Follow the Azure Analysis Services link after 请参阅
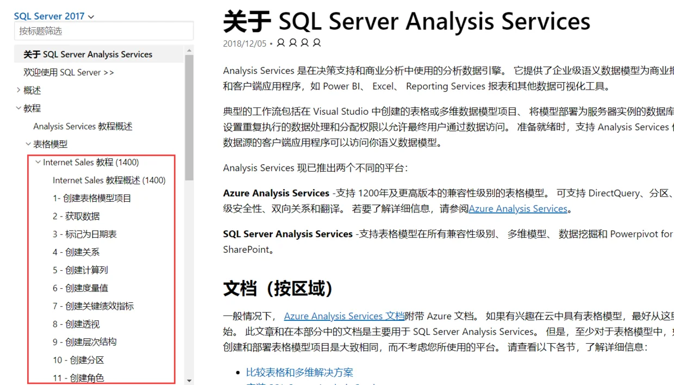 pos(517,209)
